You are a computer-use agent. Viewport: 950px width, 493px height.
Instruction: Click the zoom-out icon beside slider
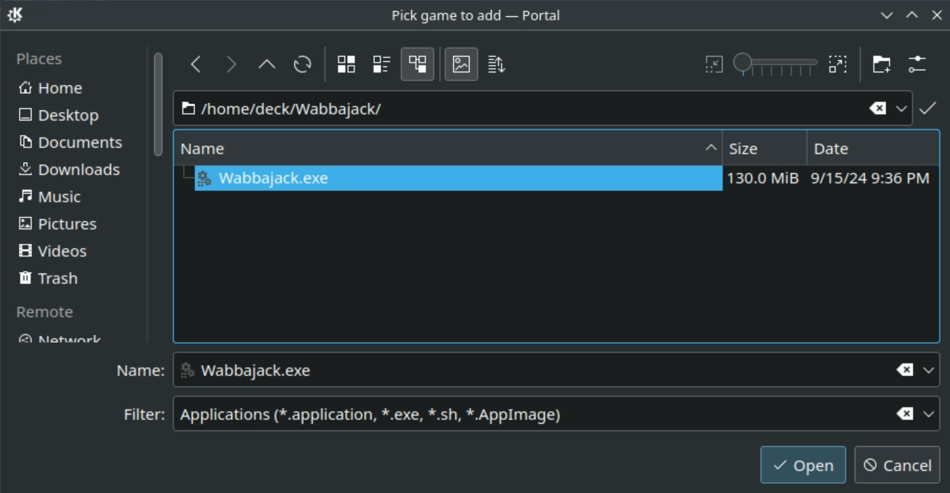(x=714, y=65)
